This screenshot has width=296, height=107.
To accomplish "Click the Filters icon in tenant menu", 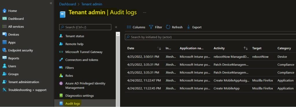I will pyautogui.click(x=61, y=67).
